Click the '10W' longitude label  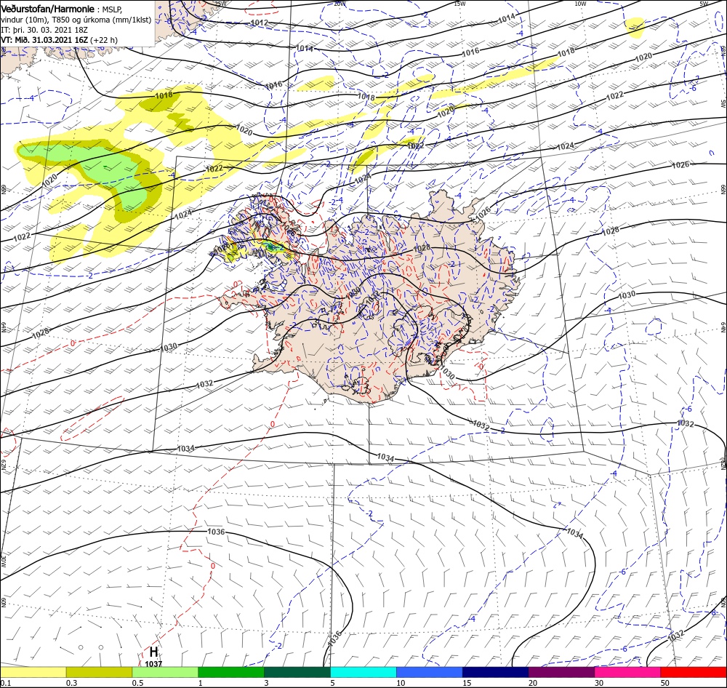click(x=580, y=4)
